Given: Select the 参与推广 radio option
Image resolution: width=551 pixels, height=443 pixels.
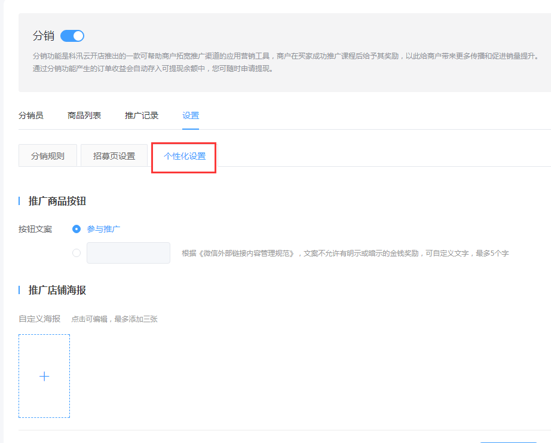Looking at the screenshot, I should (77, 229).
